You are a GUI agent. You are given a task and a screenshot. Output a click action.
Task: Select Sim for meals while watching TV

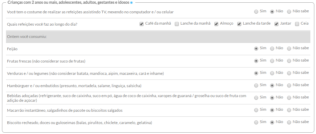tap(256, 12)
